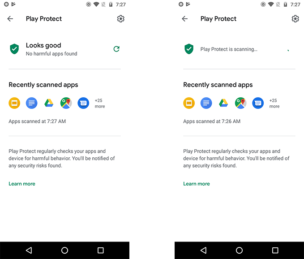Screen dimensions: 304x259
Task: Tap the Google Drive icon on left screen
Action: coord(49,103)
